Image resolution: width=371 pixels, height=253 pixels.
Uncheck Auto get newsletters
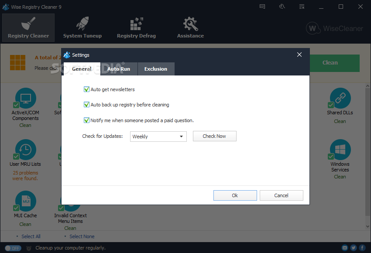[86, 89]
